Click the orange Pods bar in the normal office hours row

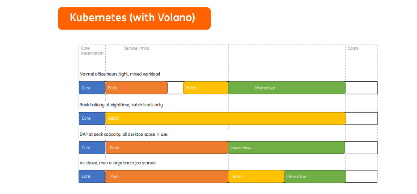coord(137,88)
